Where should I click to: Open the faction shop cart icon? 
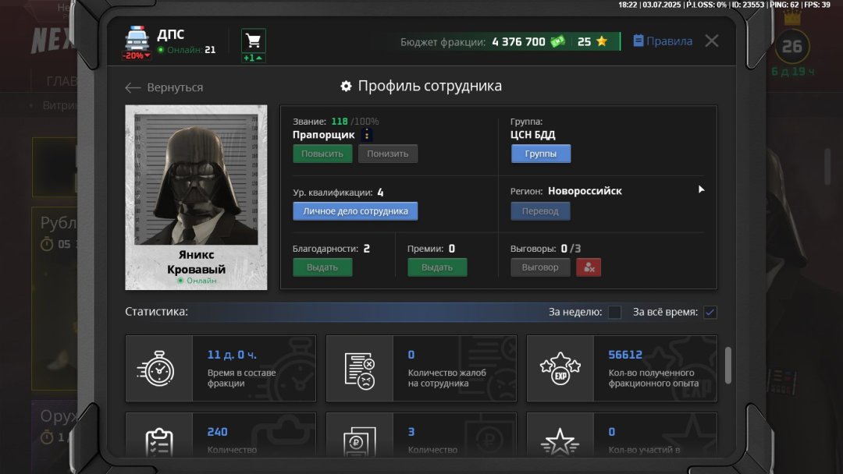click(x=253, y=41)
